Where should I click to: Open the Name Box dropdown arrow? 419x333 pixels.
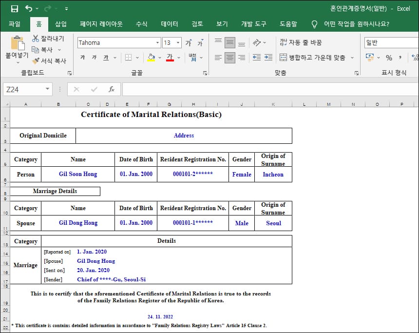47,89
